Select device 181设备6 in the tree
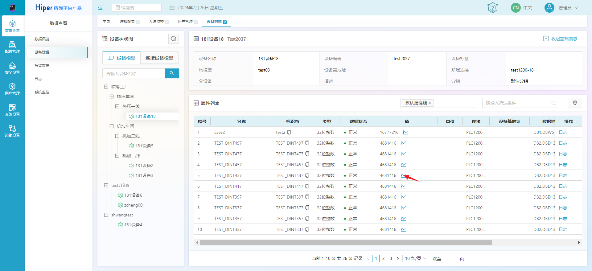This screenshot has width=592, height=271. coord(133,195)
